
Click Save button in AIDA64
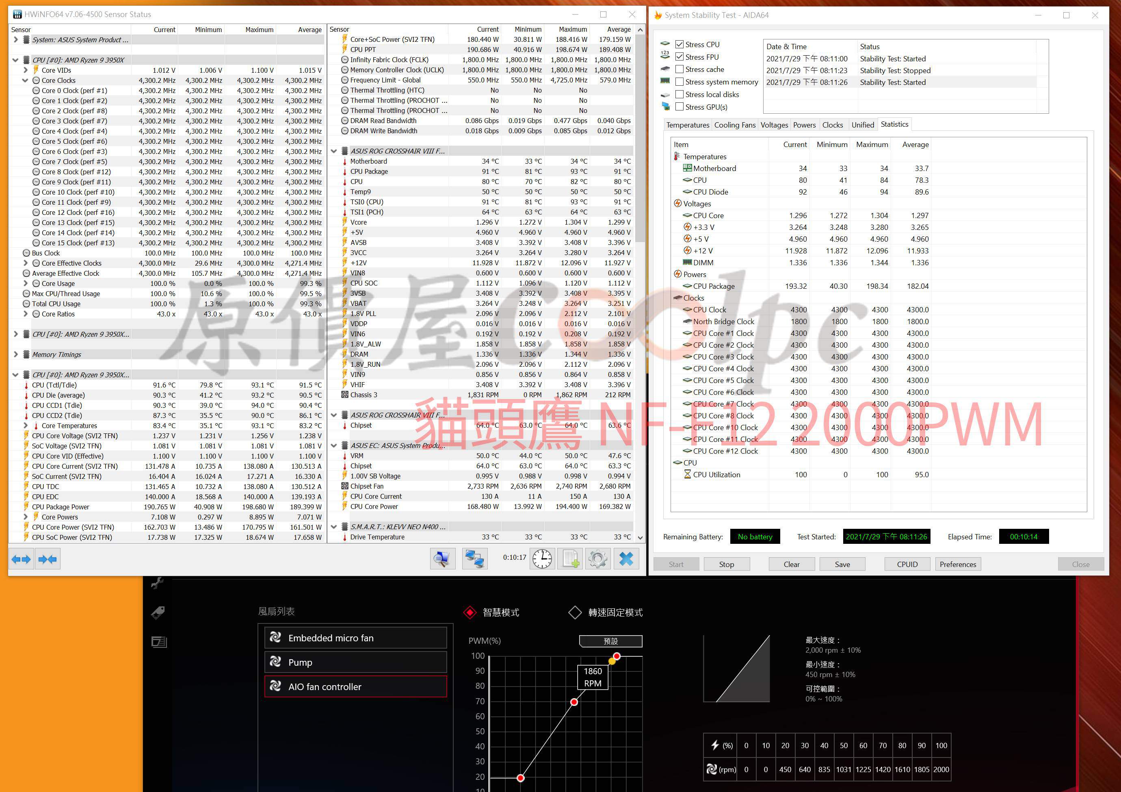(842, 565)
